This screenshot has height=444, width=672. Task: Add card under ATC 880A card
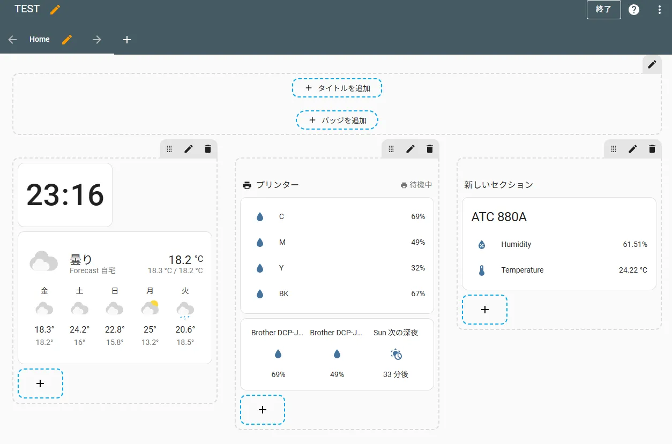485,310
